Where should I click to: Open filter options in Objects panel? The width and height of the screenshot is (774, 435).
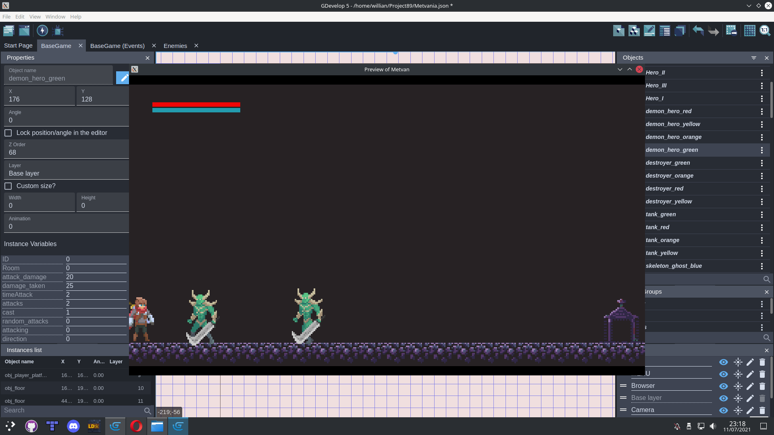(754, 58)
